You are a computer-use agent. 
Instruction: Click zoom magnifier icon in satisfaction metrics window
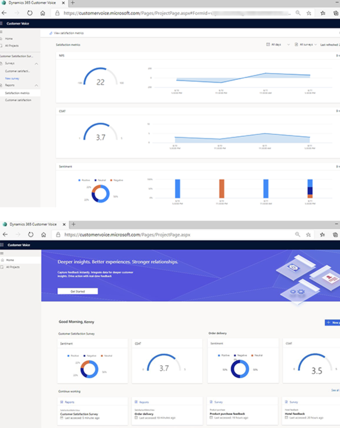click(x=298, y=13)
